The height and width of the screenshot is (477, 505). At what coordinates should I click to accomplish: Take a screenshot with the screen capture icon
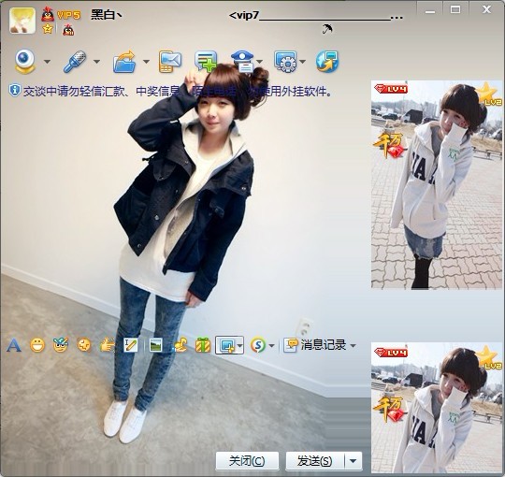(x=226, y=345)
